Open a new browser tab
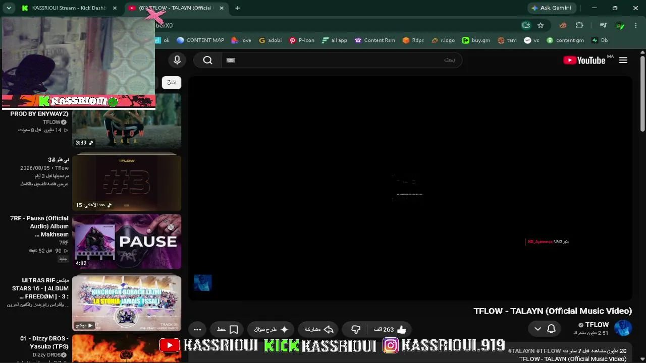Viewport: 646px width, 363px height. point(237,8)
